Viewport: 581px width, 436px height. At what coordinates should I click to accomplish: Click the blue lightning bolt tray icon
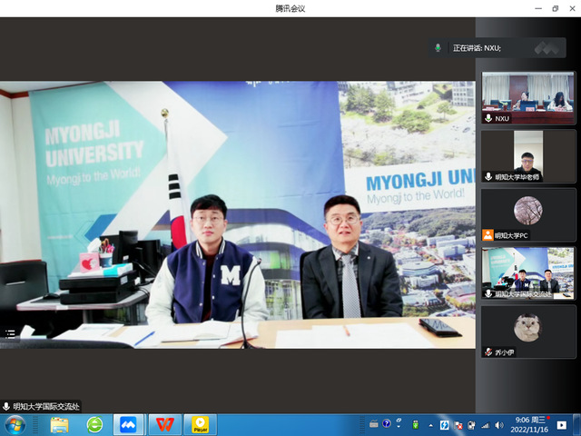(444, 425)
